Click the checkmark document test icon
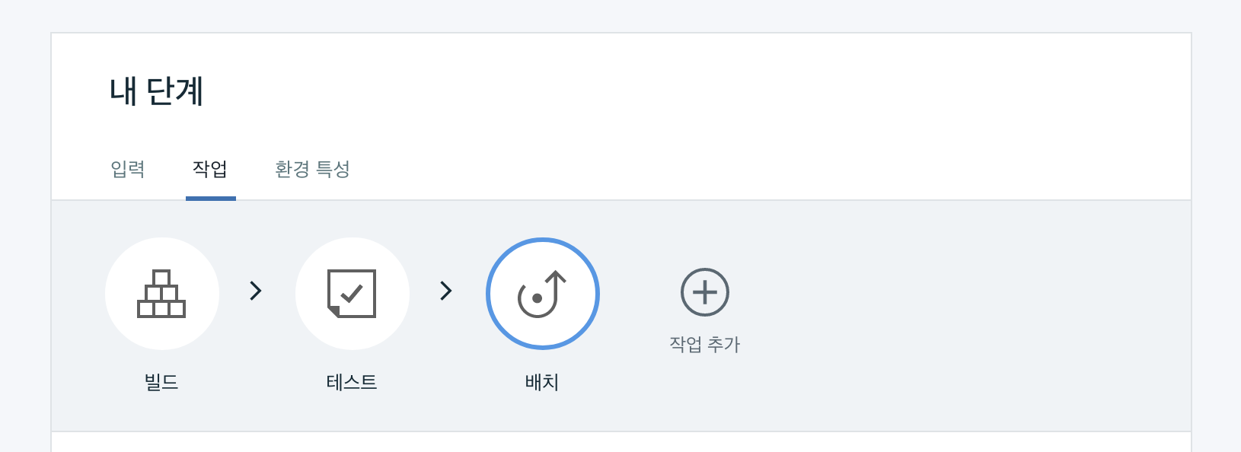This screenshot has width=1241, height=452. coord(352,294)
